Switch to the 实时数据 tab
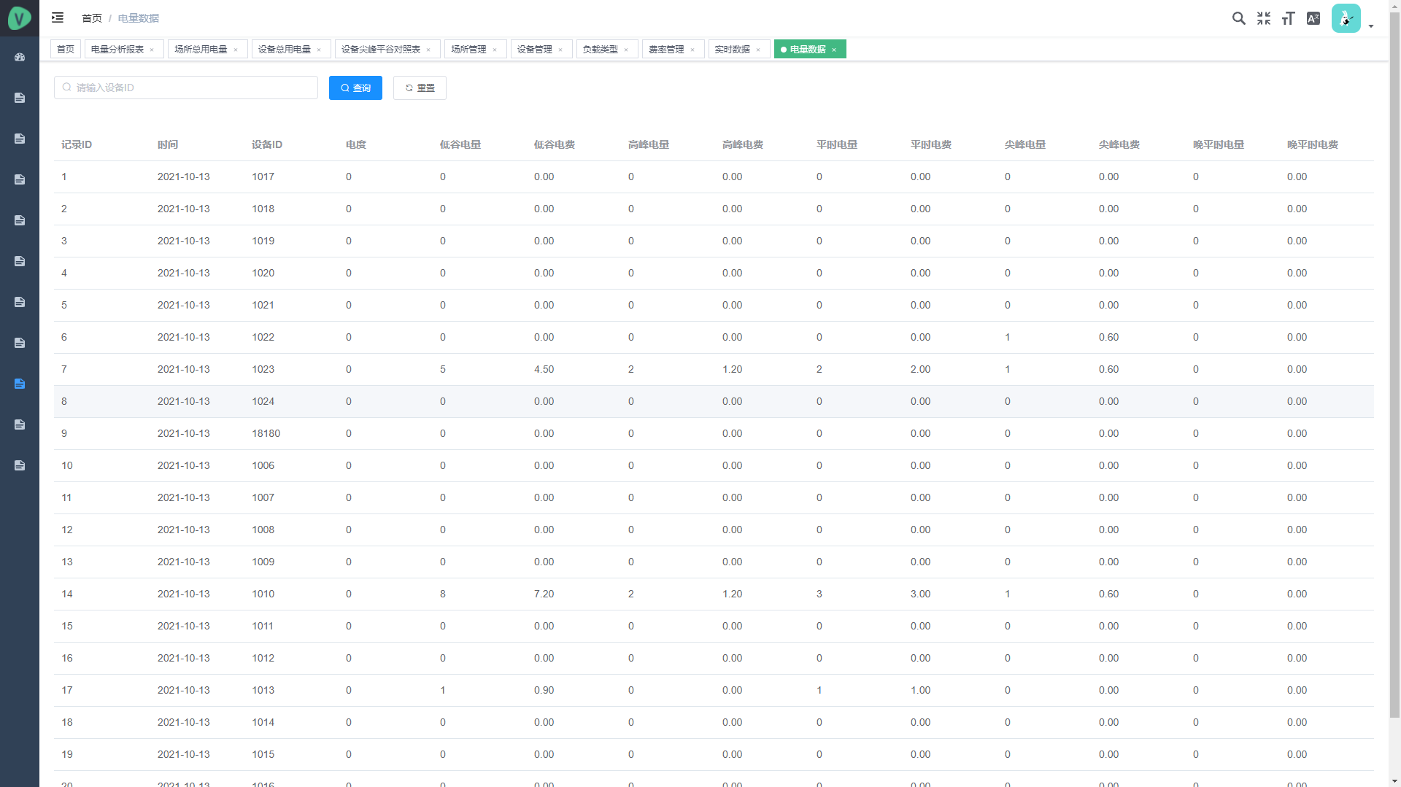Viewport: 1401px width, 787px height. coord(732,50)
